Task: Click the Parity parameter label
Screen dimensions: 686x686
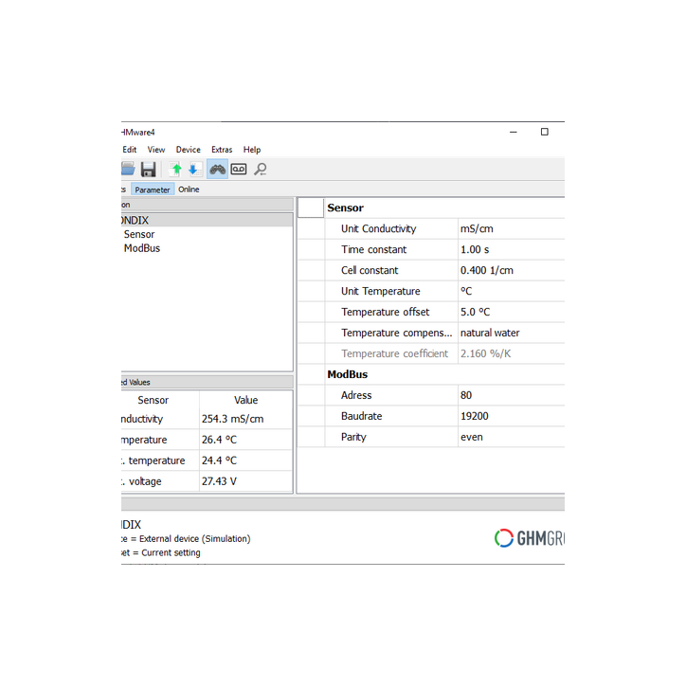Action: (x=353, y=437)
